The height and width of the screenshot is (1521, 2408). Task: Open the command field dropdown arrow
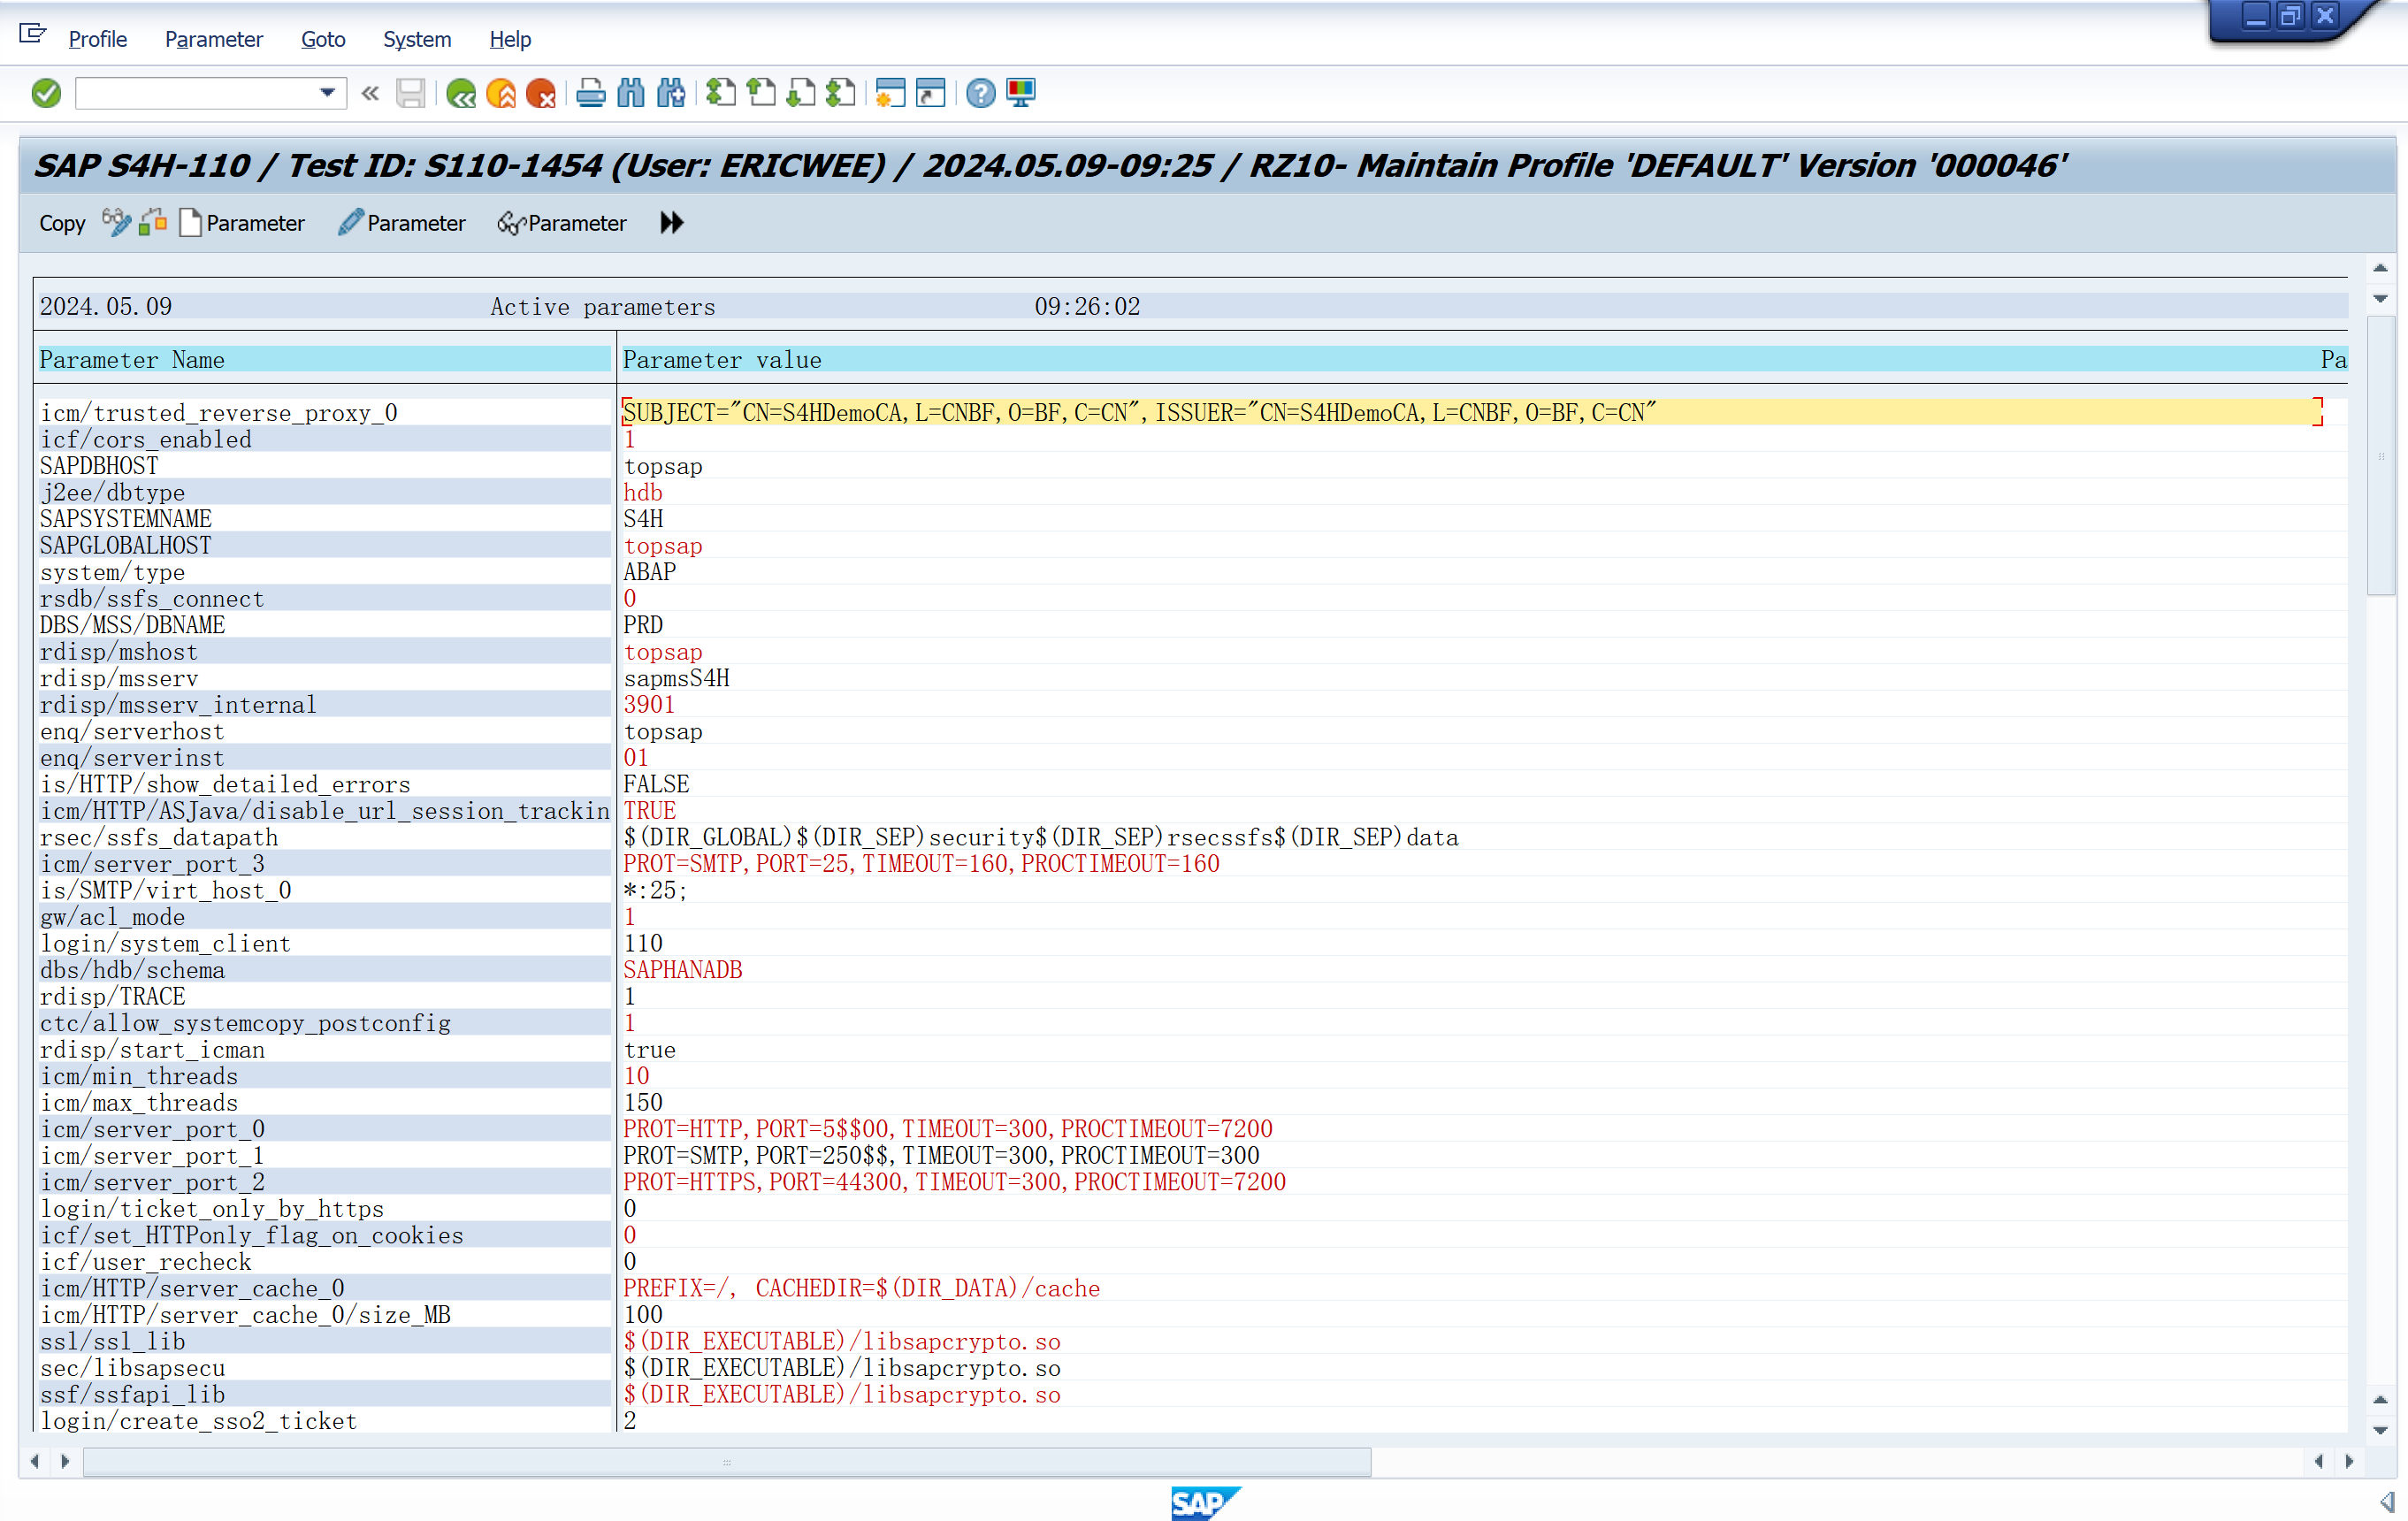[x=327, y=93]
